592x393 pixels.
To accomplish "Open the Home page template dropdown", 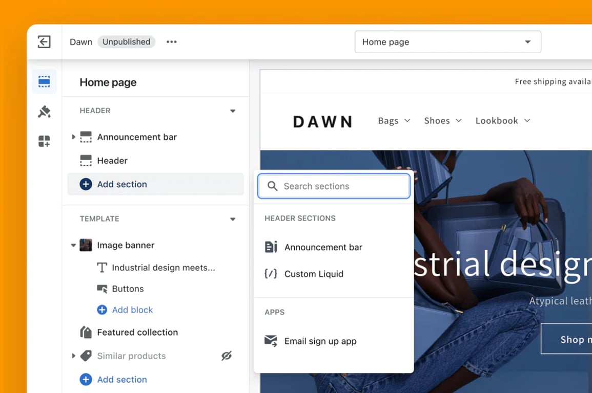I will pyautogui.click(x=448, y=42).
